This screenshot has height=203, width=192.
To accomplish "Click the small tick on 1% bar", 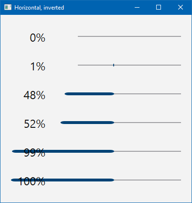I will tap(114, 65).
